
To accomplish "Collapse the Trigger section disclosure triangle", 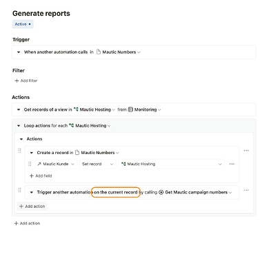I will coord(19,52).
